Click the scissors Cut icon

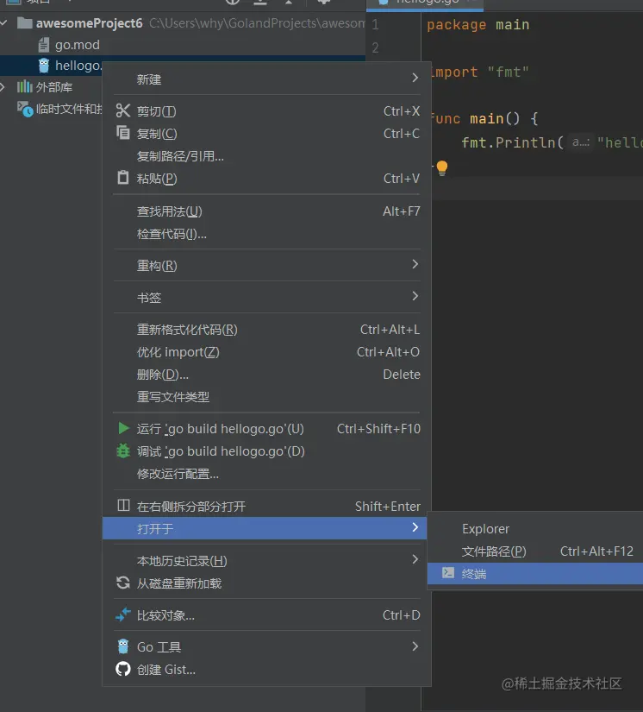pyautogui.click(x=123, y=110)
